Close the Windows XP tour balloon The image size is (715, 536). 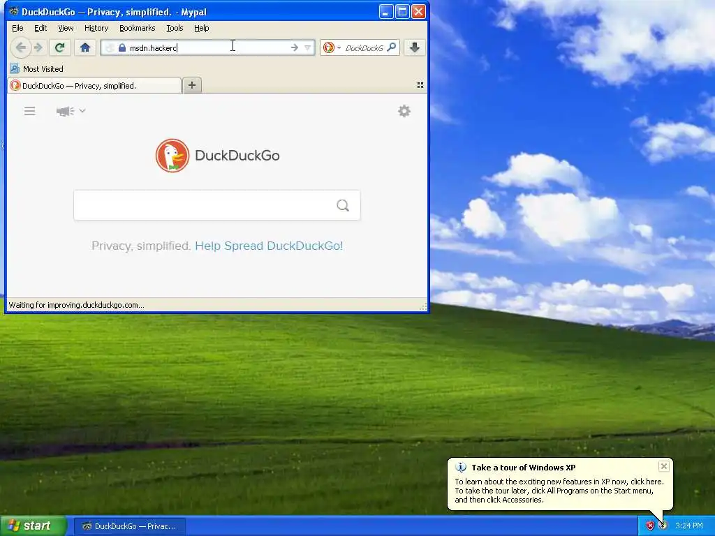[664, 466]
